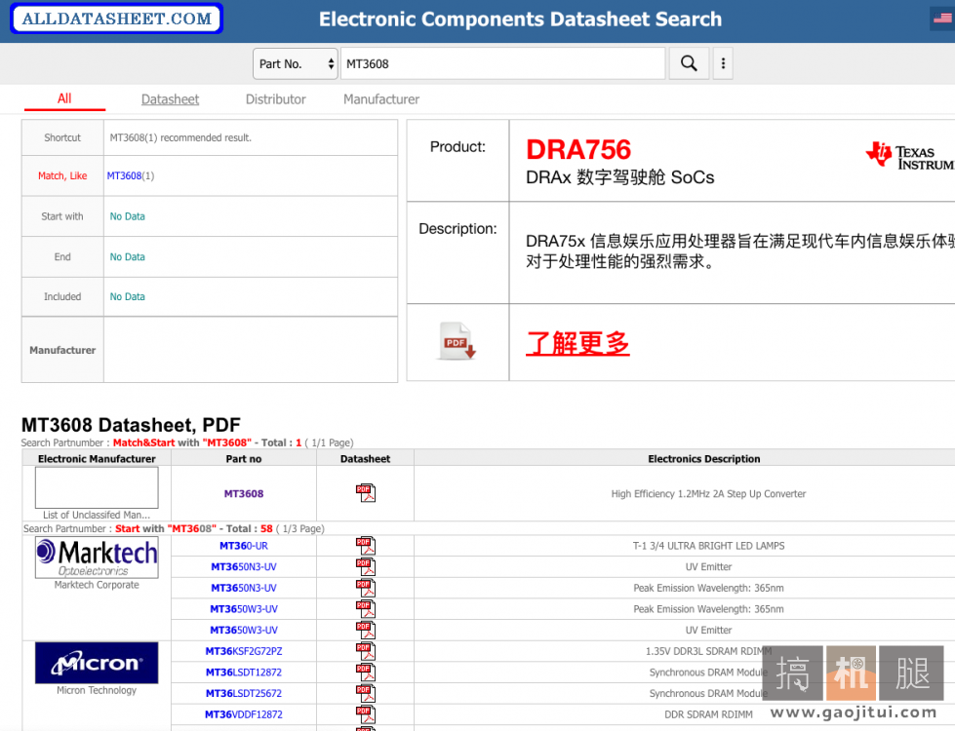Open the PDF datasheet icon for MT36LSDT25672
Viewport: 955px width, 731px height.
point(366,693)
